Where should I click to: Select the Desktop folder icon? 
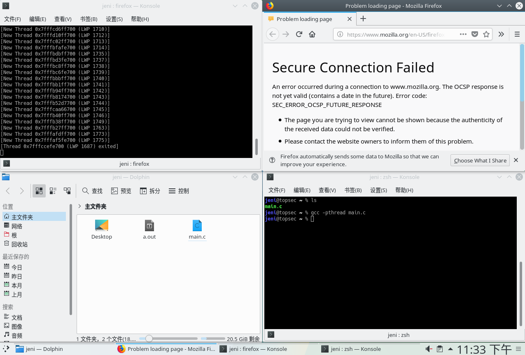tap(102, 230)
